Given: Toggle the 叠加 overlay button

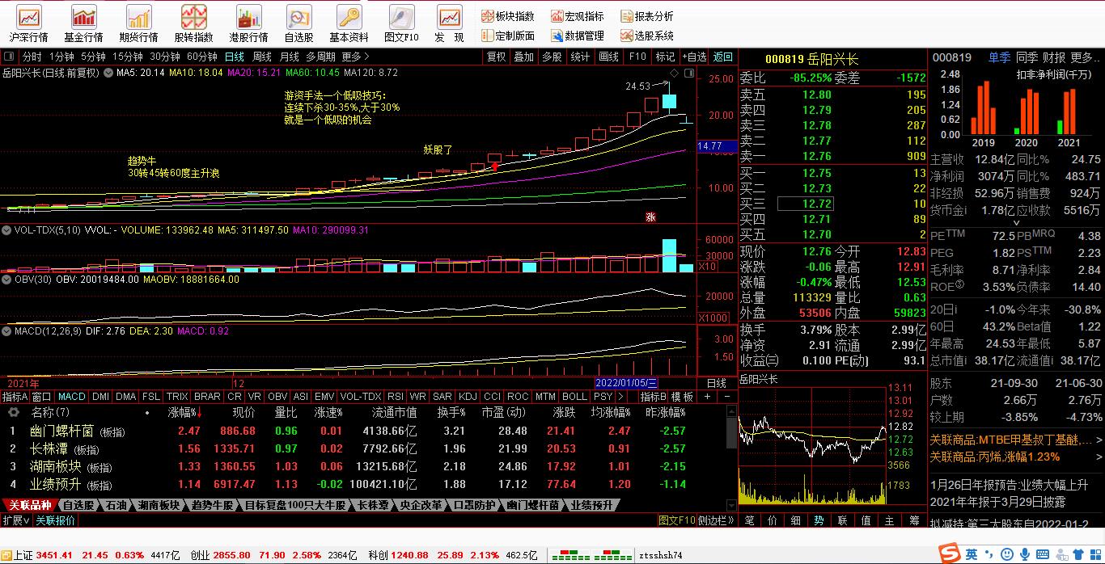Looking at the screenshot, I should pyautogui.click(x=524, y=57).
